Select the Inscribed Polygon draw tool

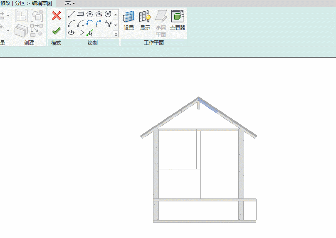click(x=90, y=15)
